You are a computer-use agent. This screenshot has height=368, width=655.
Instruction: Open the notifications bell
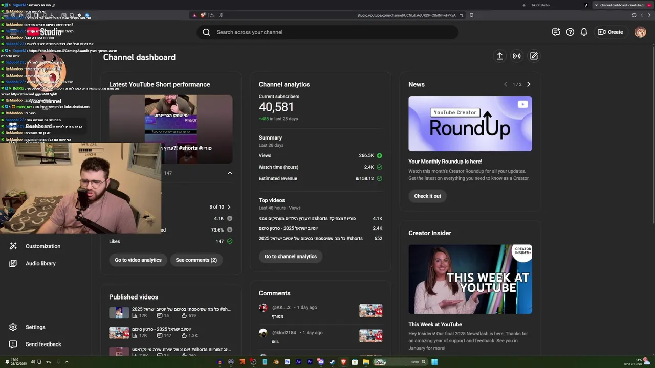584,32
